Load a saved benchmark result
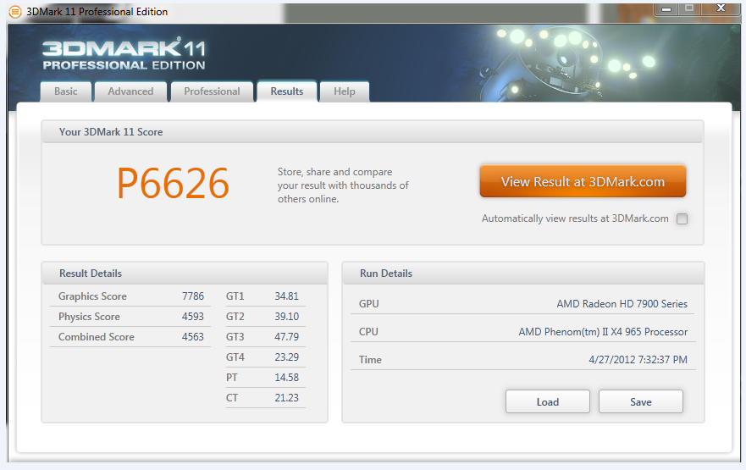Screen dimensions: 746x470 click(x=548, y=402)
